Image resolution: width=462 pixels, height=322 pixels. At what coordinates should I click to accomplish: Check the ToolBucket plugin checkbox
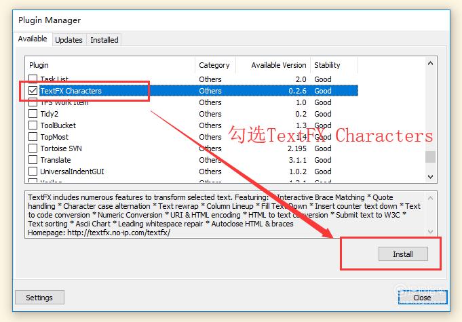pos(33,125)
